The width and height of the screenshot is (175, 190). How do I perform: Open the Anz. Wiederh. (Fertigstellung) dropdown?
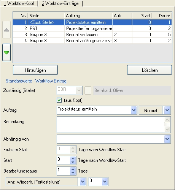click(83, 182)
